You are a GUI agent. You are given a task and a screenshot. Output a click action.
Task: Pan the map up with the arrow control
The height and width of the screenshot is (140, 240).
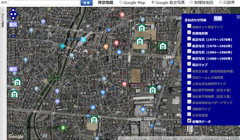click(13, 10)
